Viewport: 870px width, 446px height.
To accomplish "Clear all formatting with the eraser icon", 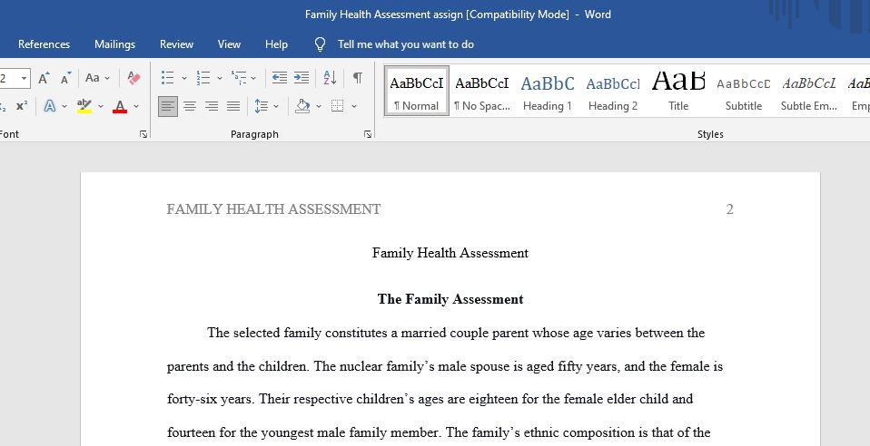I will (x=133, y=78).
